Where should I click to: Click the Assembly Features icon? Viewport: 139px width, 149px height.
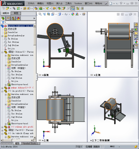[x=41, y=9]
